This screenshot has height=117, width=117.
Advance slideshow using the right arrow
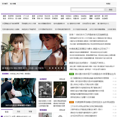coord(65,48)
